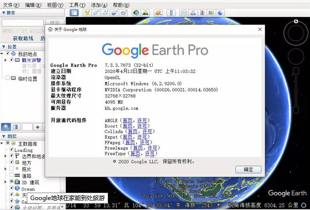Collapse the 位置 panel triangle
The height and width of the screenshot is (210, 310).
[x=3, y=47]
